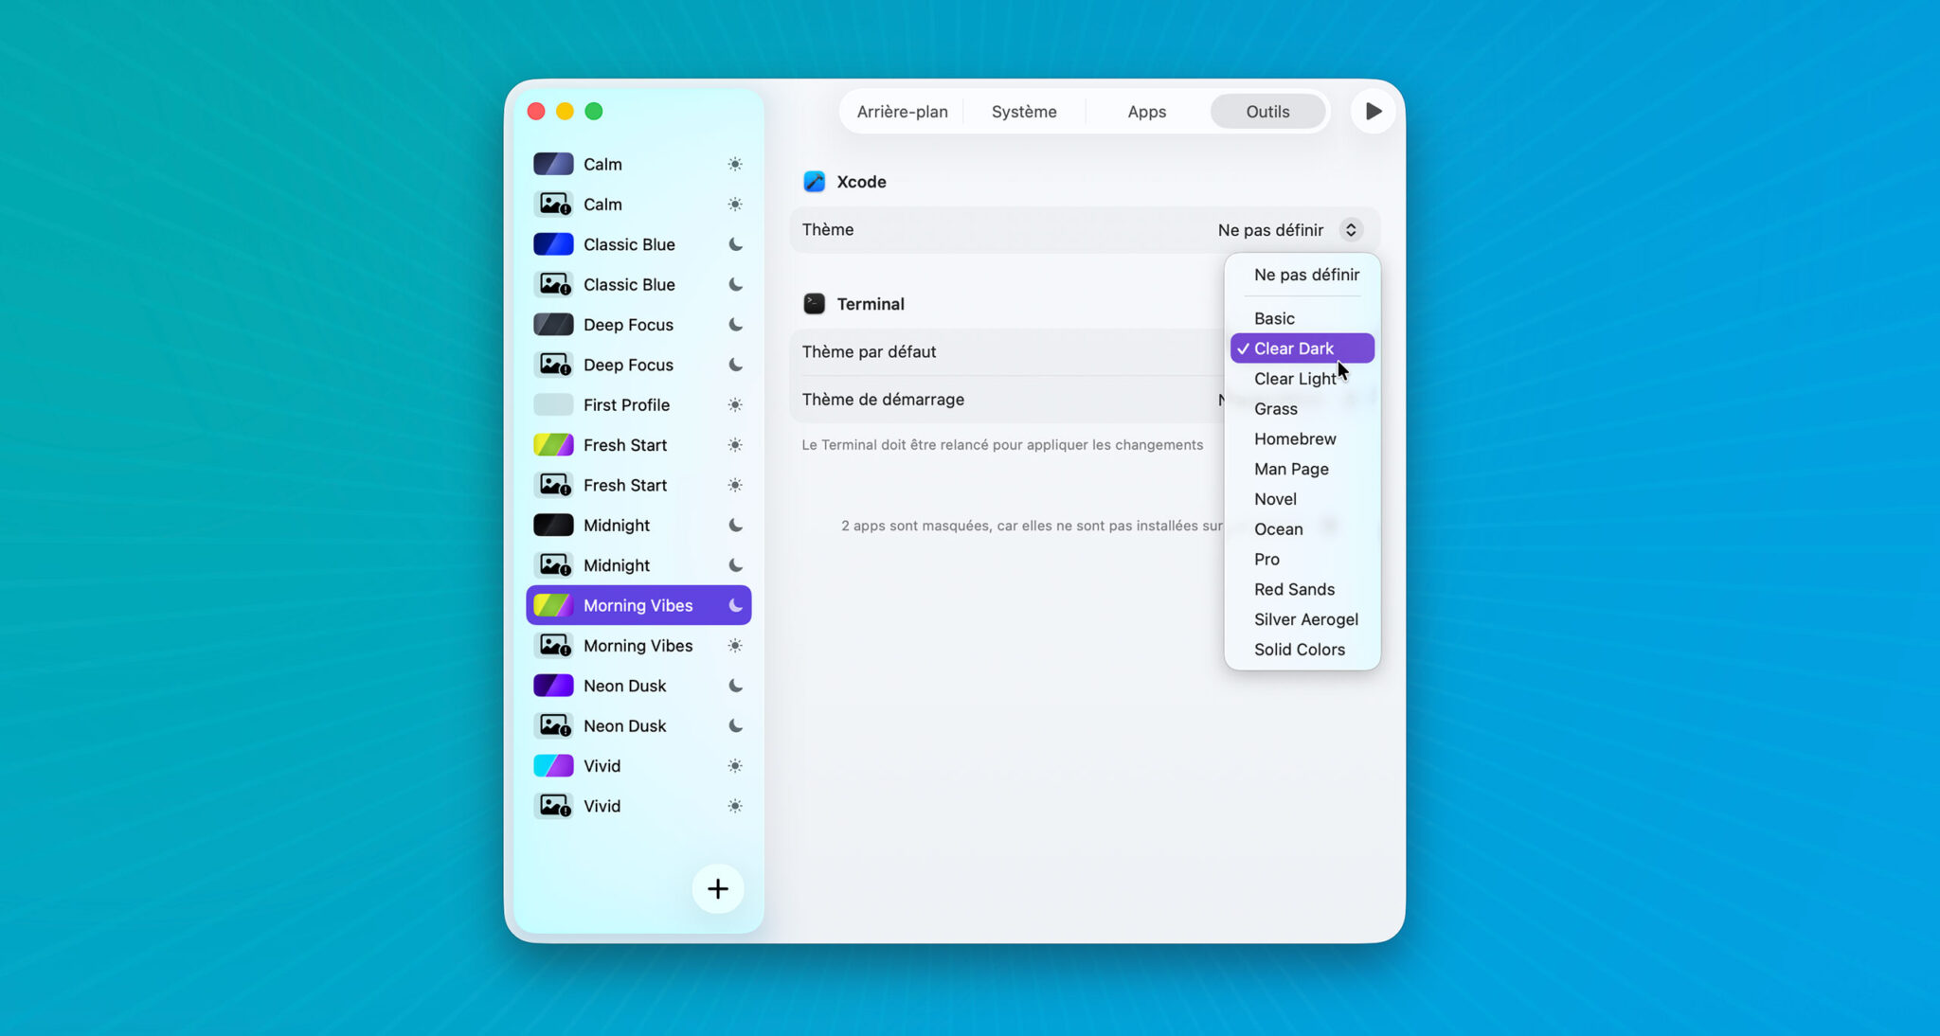
Task: Click the Morning Vibes gradient icon
Action: tap(554, 604)
